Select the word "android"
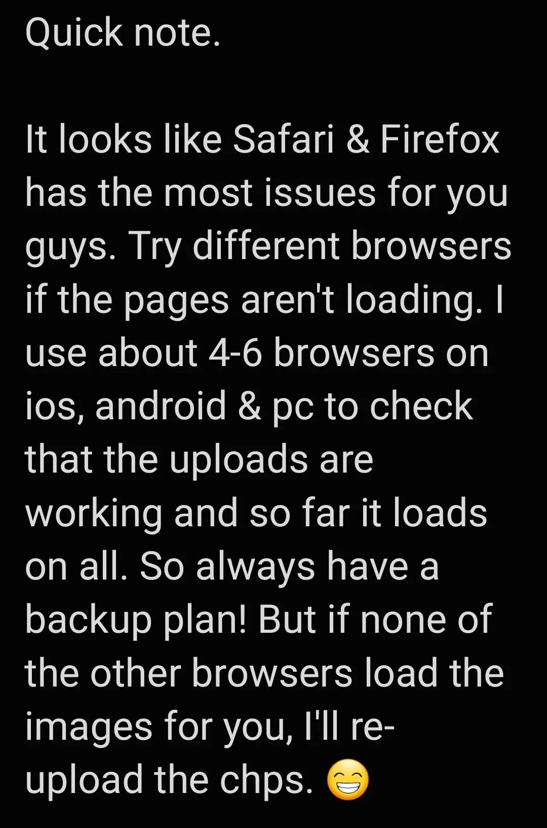 [x=161, y=406]
